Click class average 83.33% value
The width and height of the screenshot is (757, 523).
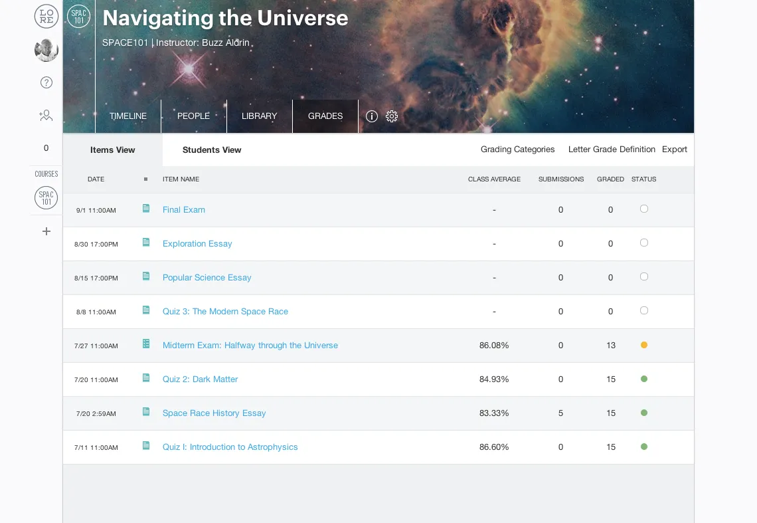pos(494,413)
